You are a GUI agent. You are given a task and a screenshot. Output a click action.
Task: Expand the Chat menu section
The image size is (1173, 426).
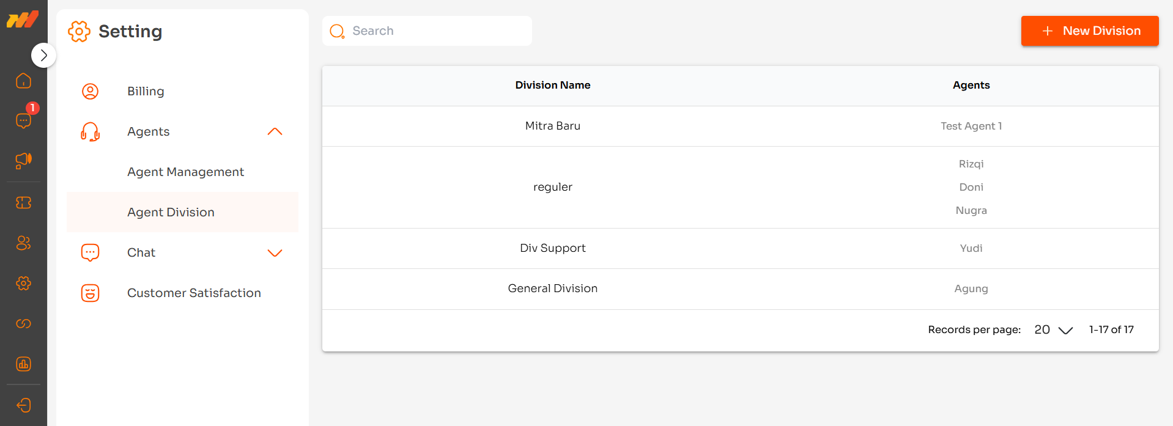coord(275,253)
